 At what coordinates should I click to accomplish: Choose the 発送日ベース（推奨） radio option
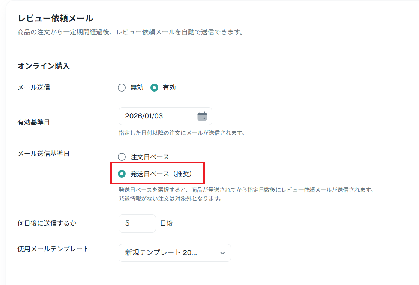pyautogui.click(x=122, y=174)
